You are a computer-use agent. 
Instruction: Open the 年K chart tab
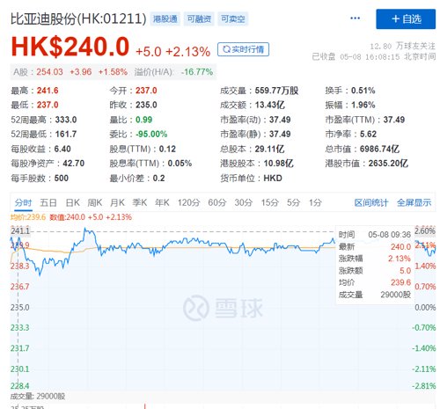coord(162,202)
